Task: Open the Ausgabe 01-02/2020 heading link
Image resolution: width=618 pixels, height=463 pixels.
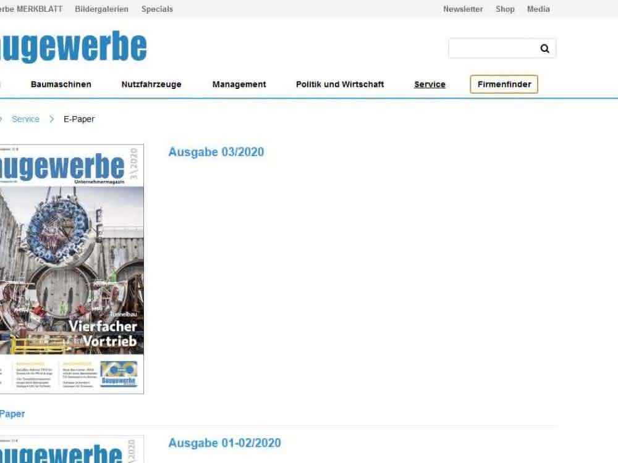Action: (225, 443)
